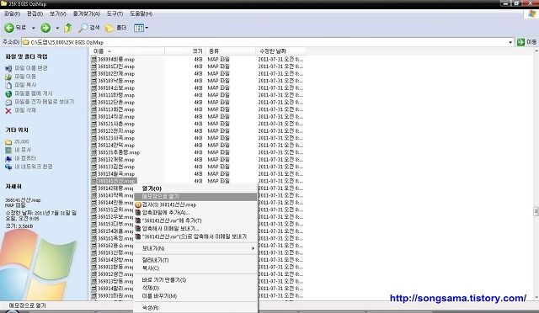Click the red X 파일 삭제 icon

[8, 110]
